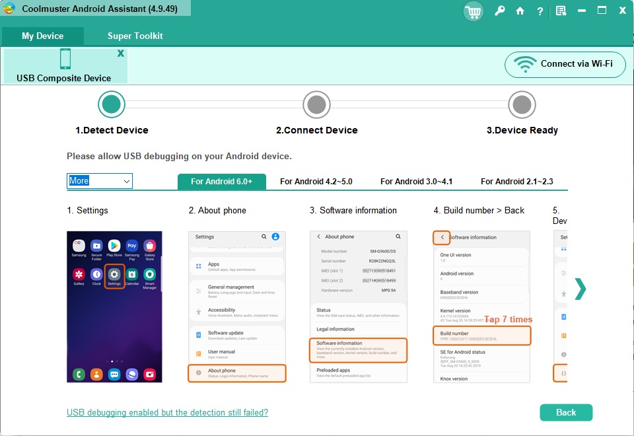Select the For Android 3.0~4.1 tab

(x=417, y=182)
